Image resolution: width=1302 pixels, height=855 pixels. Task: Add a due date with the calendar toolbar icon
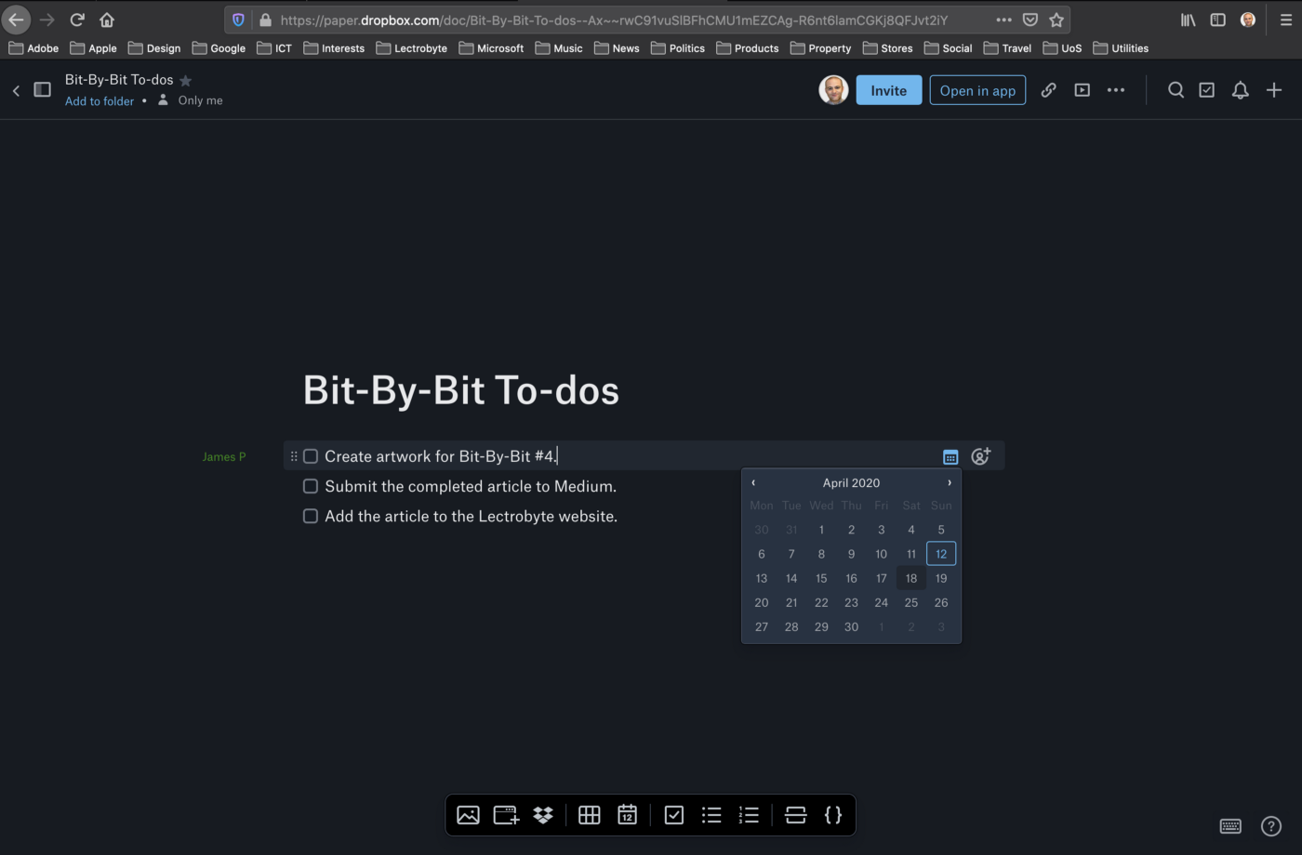click(627, 815)
